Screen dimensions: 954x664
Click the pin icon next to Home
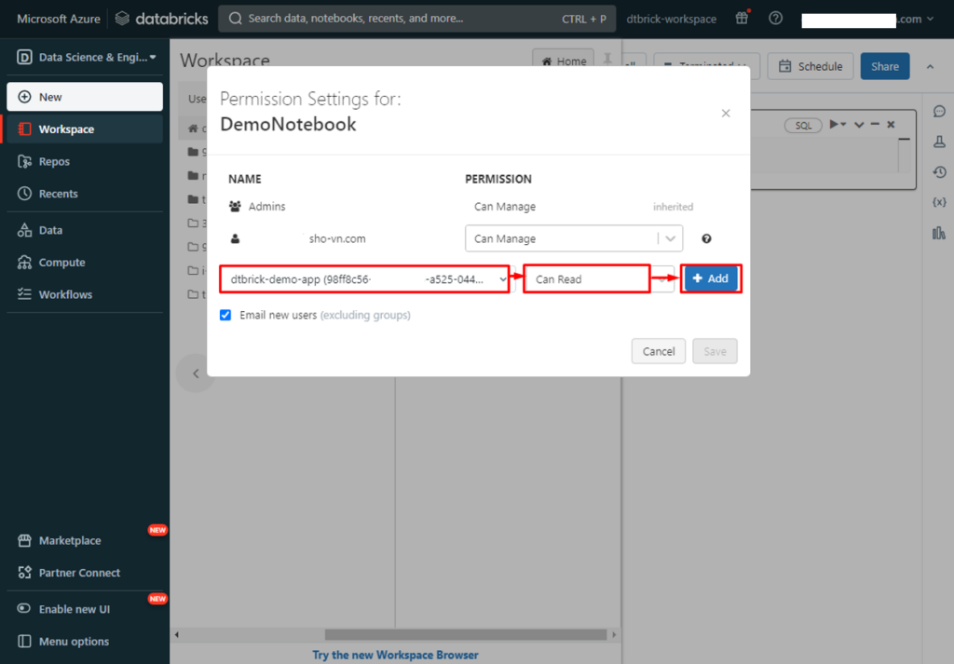pos(607,59)
